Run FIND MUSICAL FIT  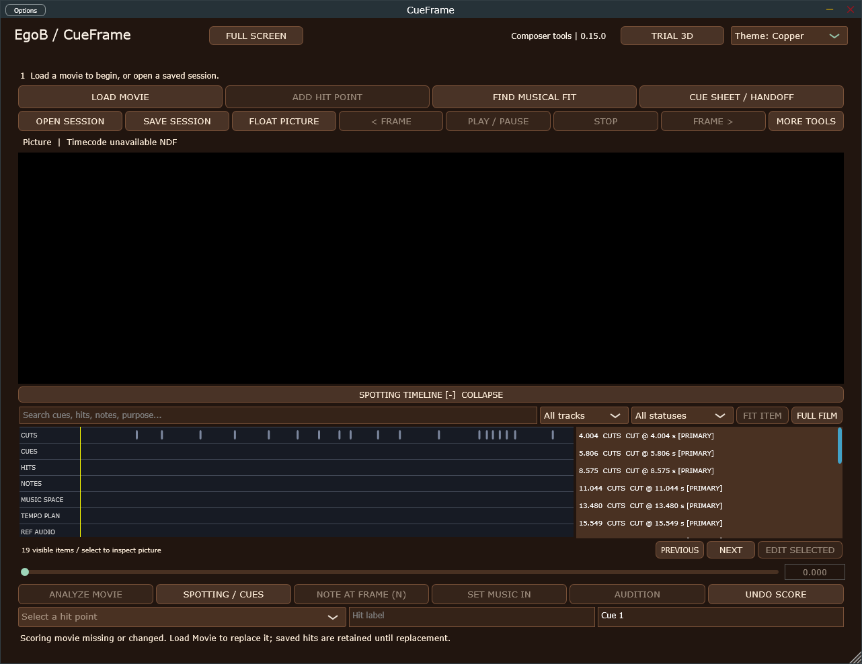535,97
